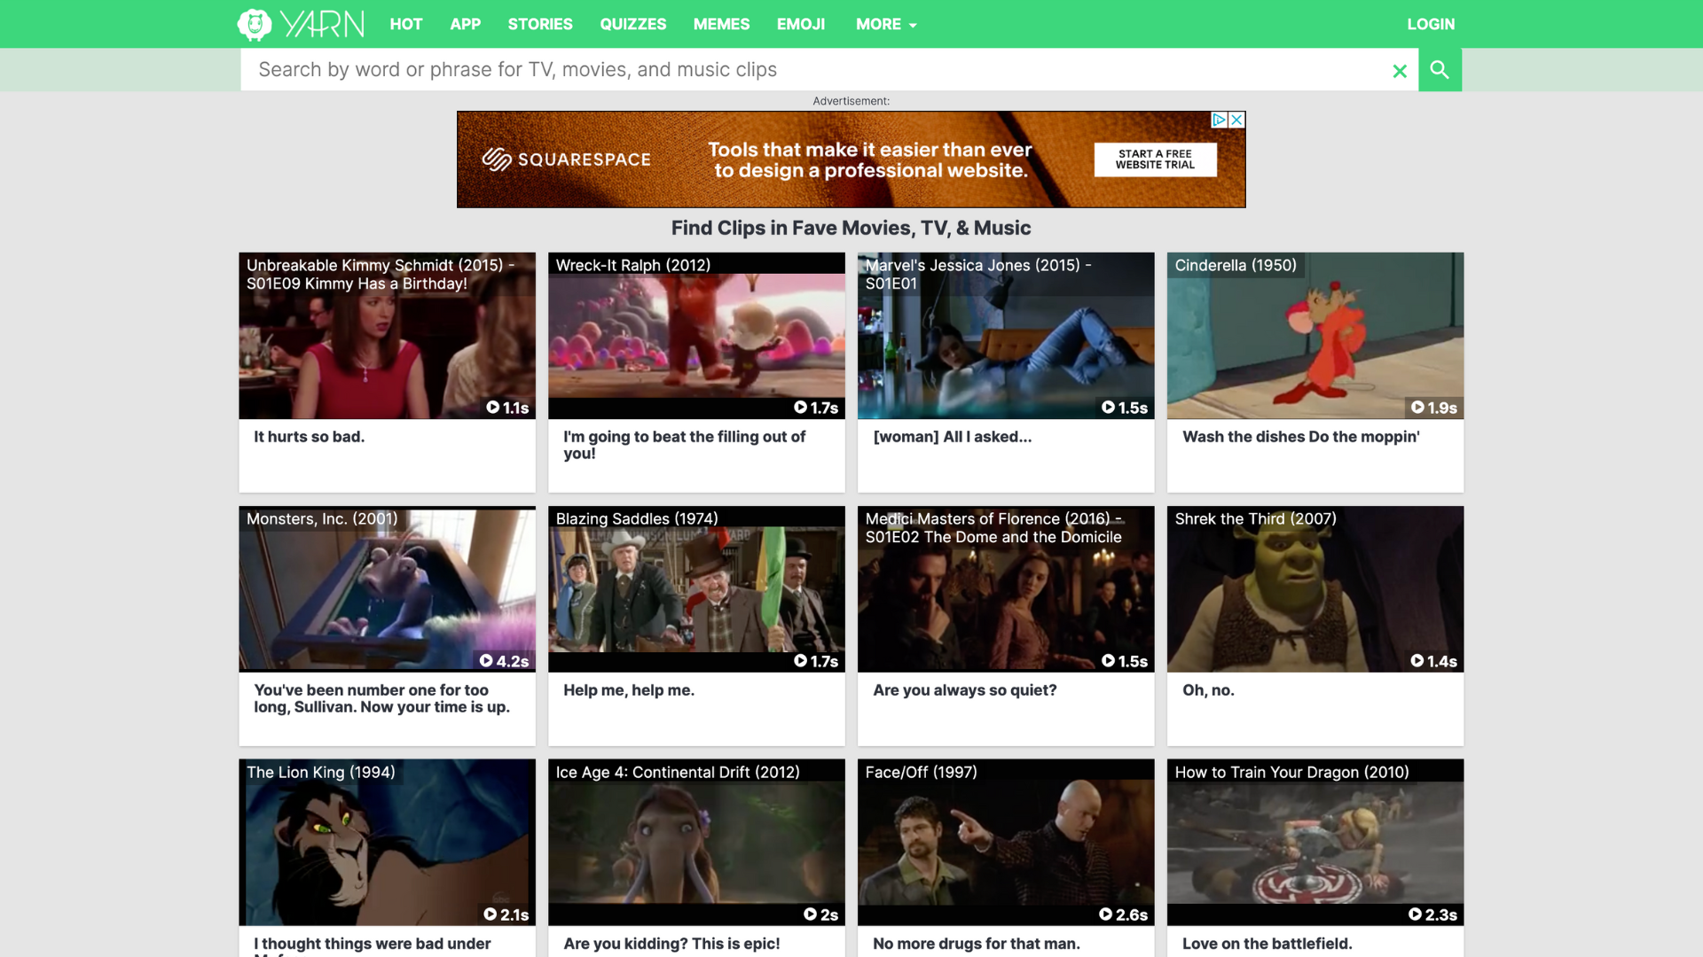This screenshot has height=957, width=1703.
Task: Click "Love on the battlefield." caption
Action: (1267, 944)
